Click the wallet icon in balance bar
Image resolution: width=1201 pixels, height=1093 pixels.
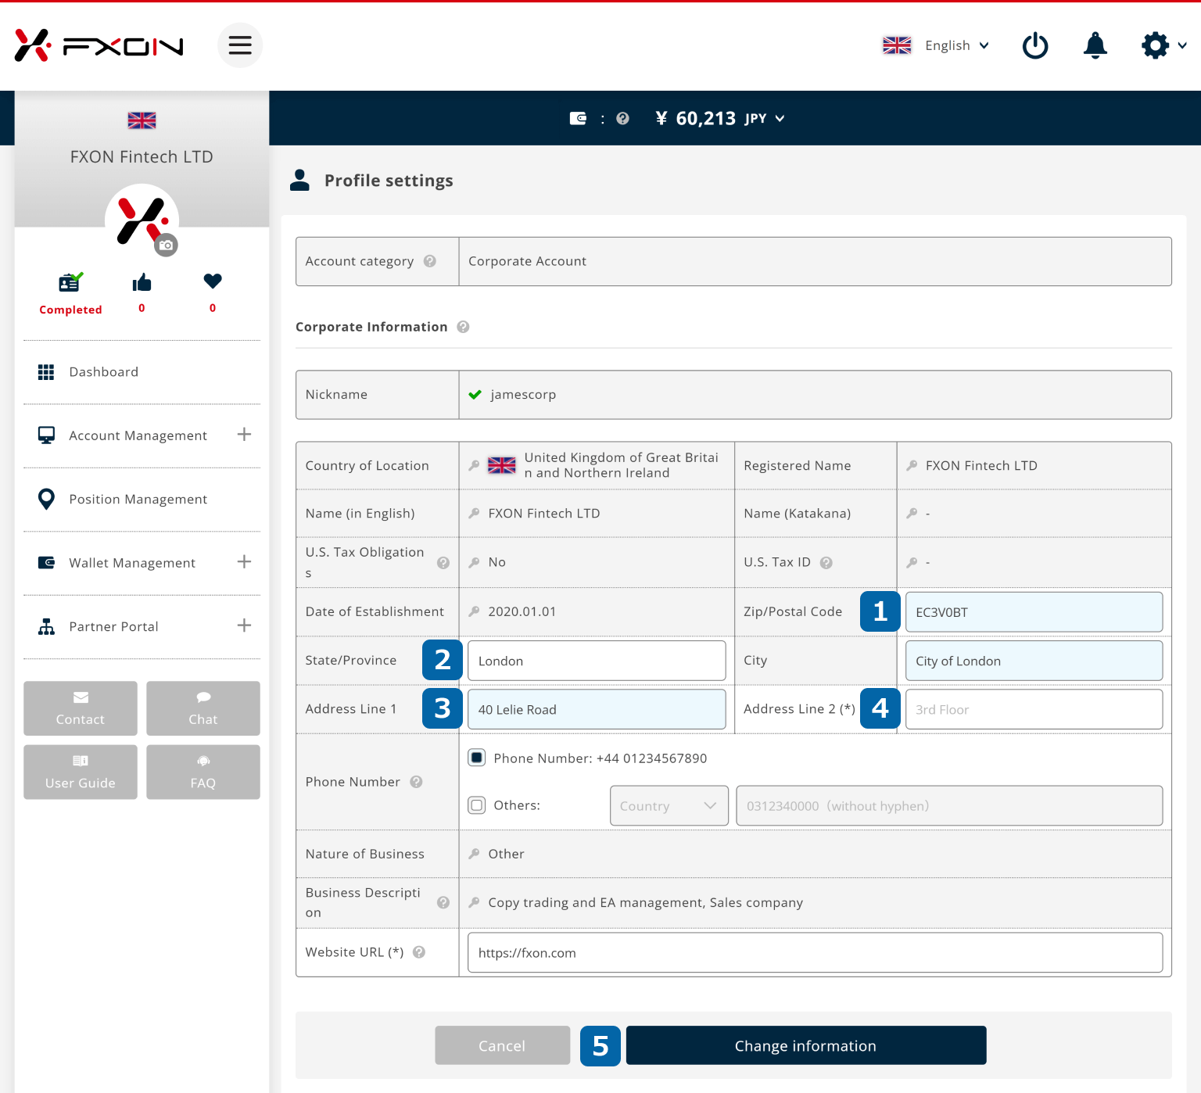[x=578, y=119]
